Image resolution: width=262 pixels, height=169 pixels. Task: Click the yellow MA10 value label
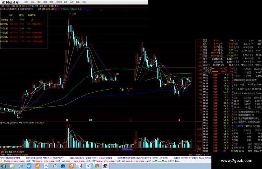[50, 9]
